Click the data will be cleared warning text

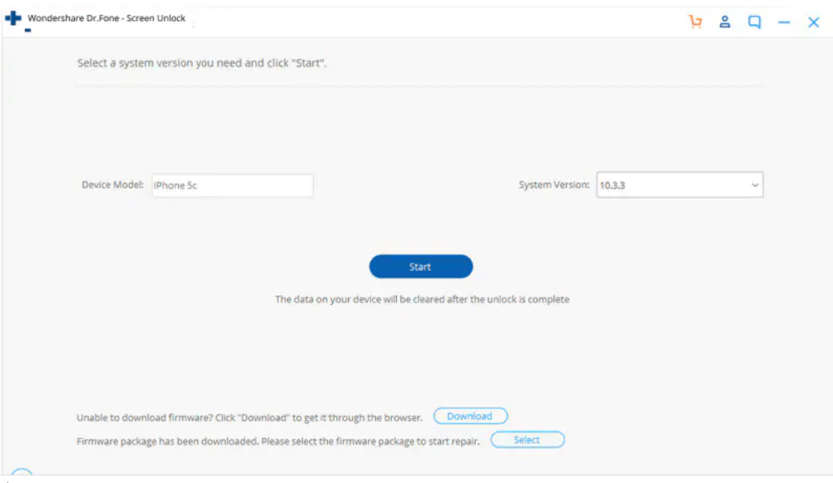click(421, 299)
